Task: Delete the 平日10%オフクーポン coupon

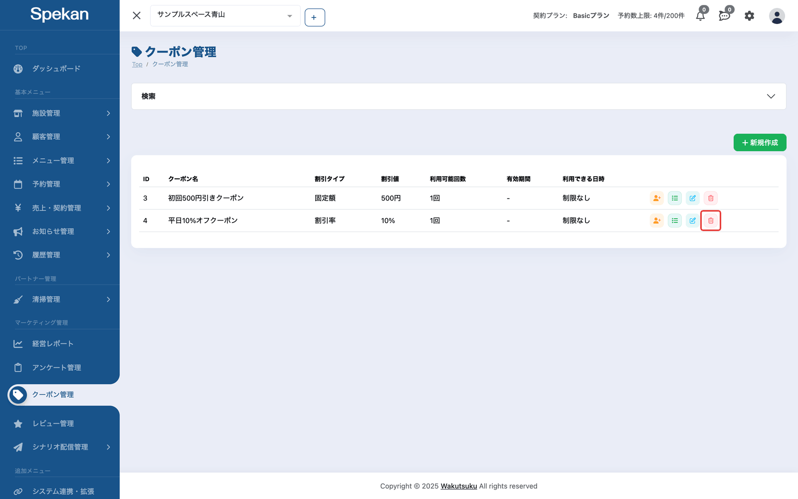Action: coord(711,221)
